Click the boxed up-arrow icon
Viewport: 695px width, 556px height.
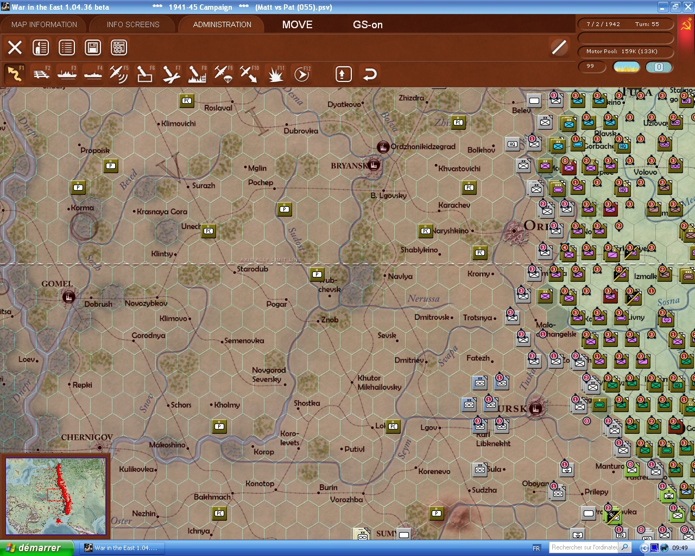(343, 74)
